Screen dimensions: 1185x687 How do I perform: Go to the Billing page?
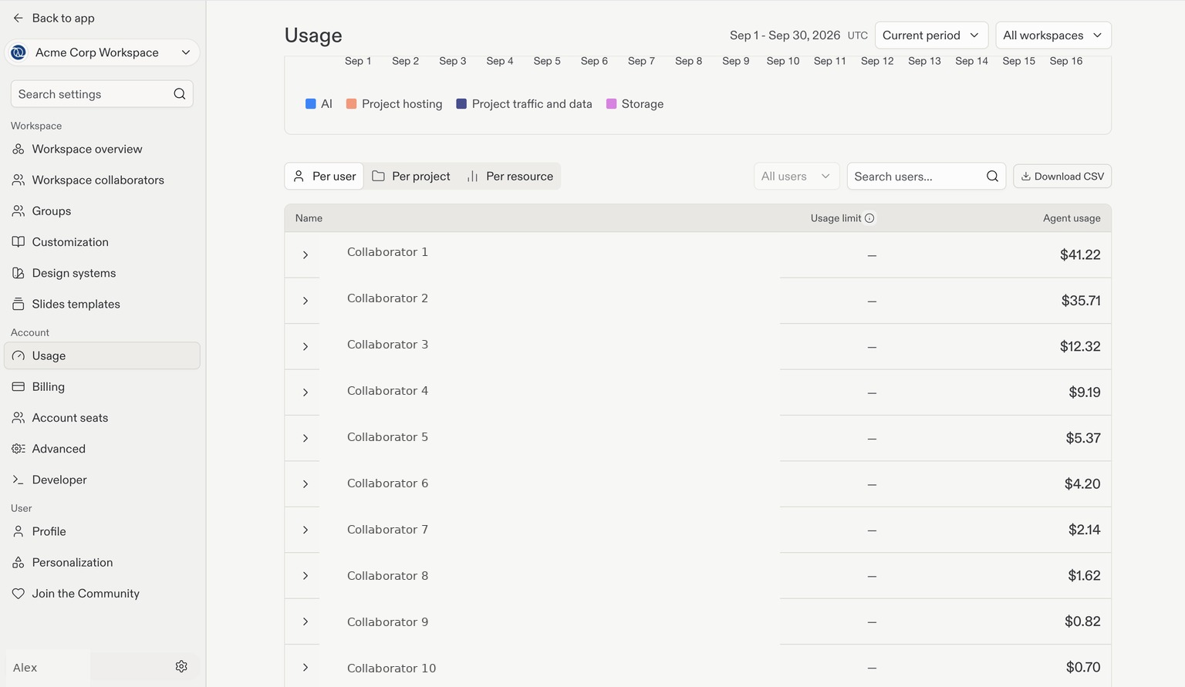tap(102, 386)
